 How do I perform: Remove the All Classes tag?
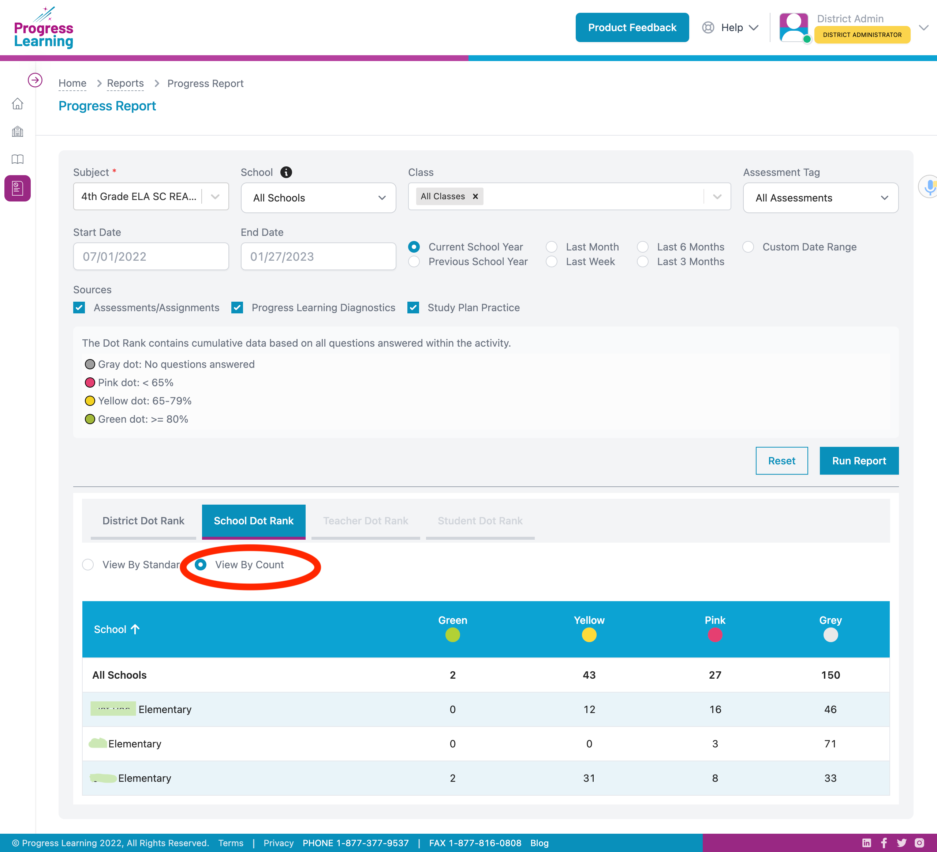pyautogui.click(x=475, y=196)
